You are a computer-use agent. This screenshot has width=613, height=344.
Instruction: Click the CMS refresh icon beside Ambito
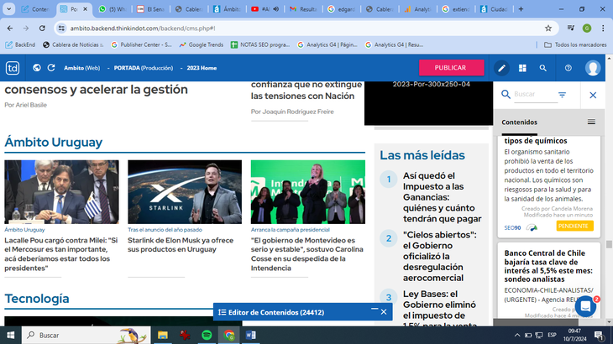51,68
